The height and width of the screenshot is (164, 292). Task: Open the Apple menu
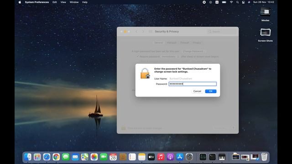click(x=20, y=2)
